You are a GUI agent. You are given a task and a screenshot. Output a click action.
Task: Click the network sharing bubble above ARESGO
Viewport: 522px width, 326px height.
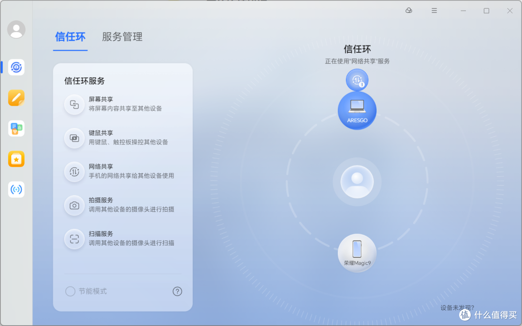357,80
